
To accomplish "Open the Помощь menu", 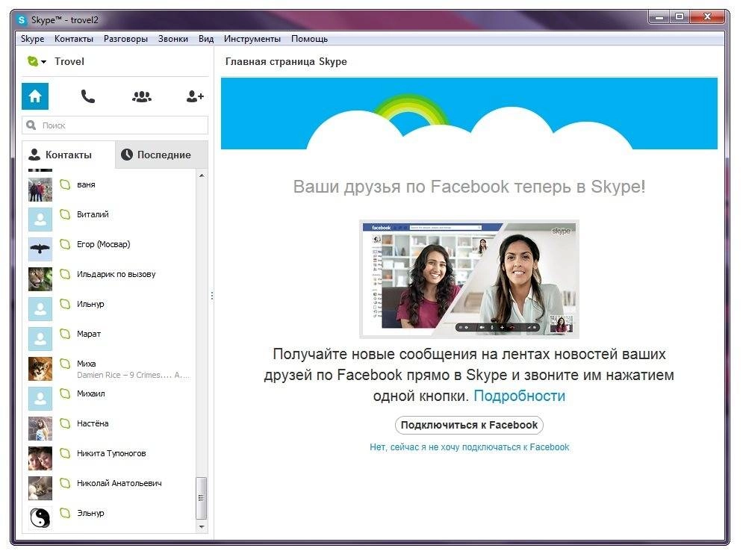I will (x=309, y=39).
